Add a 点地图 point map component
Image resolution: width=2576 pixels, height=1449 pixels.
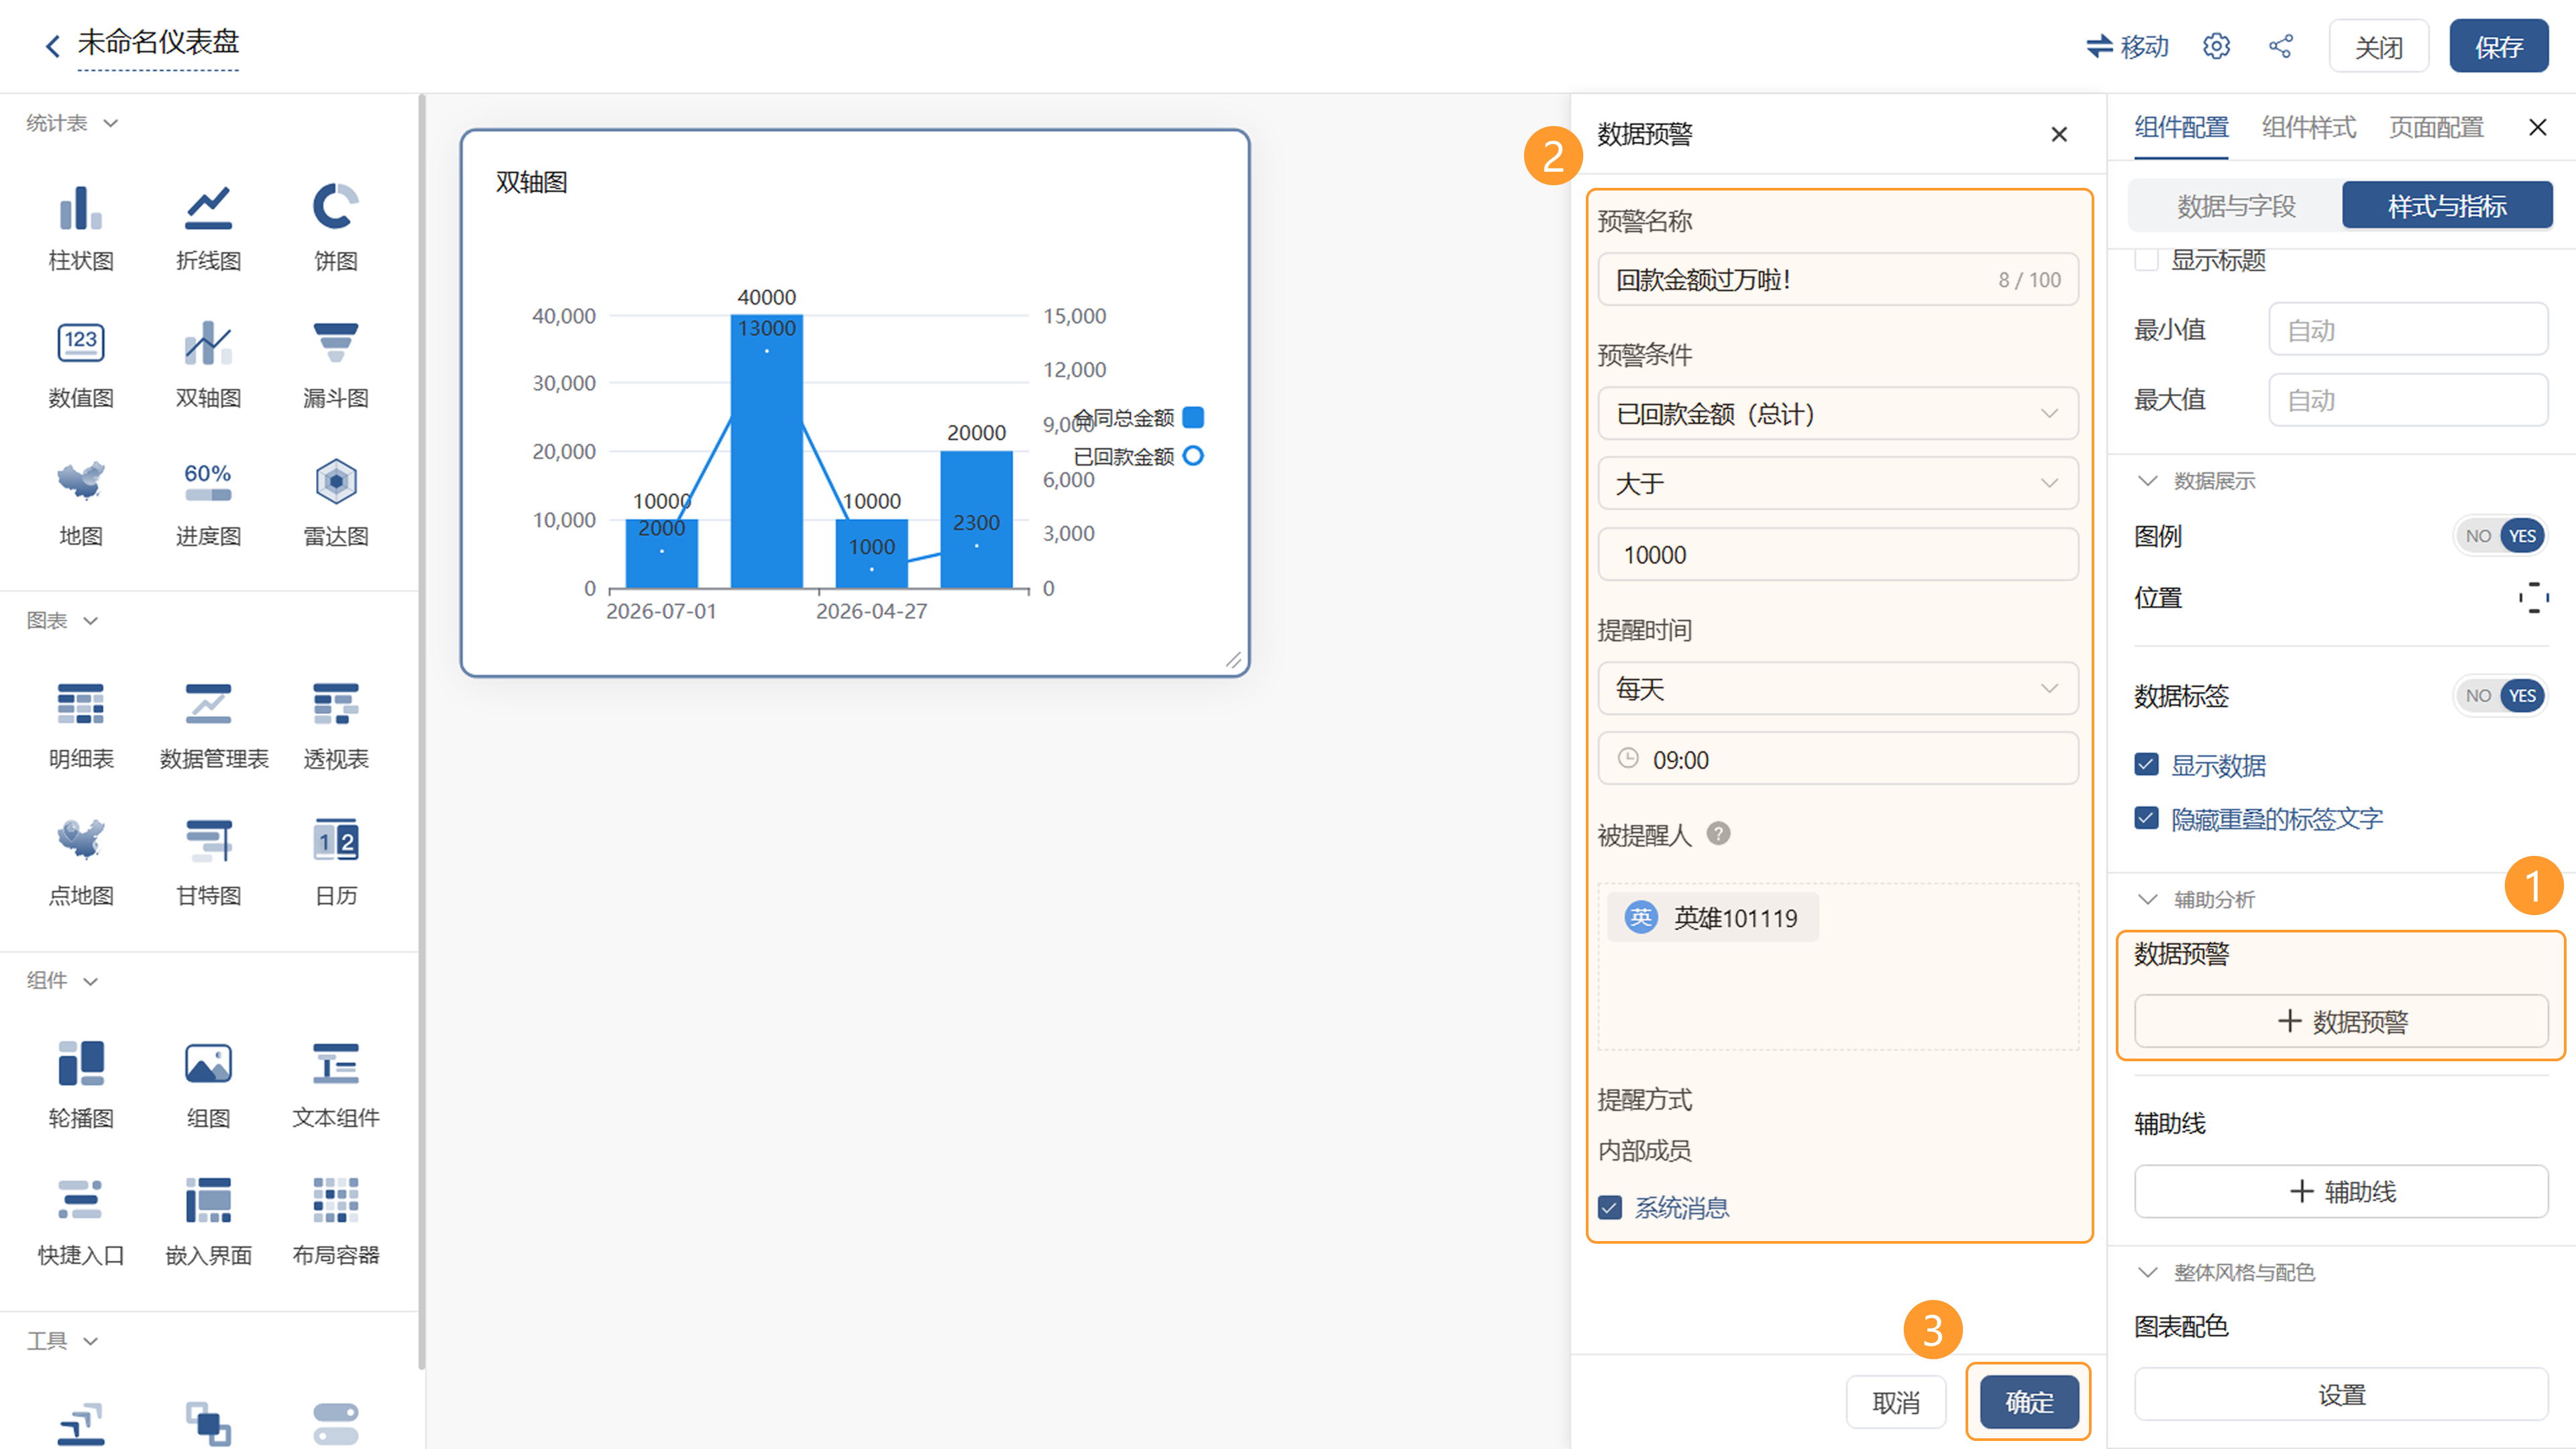coord(81,863)
